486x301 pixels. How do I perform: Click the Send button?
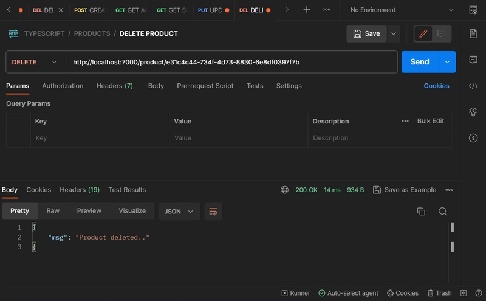(420, 62)
